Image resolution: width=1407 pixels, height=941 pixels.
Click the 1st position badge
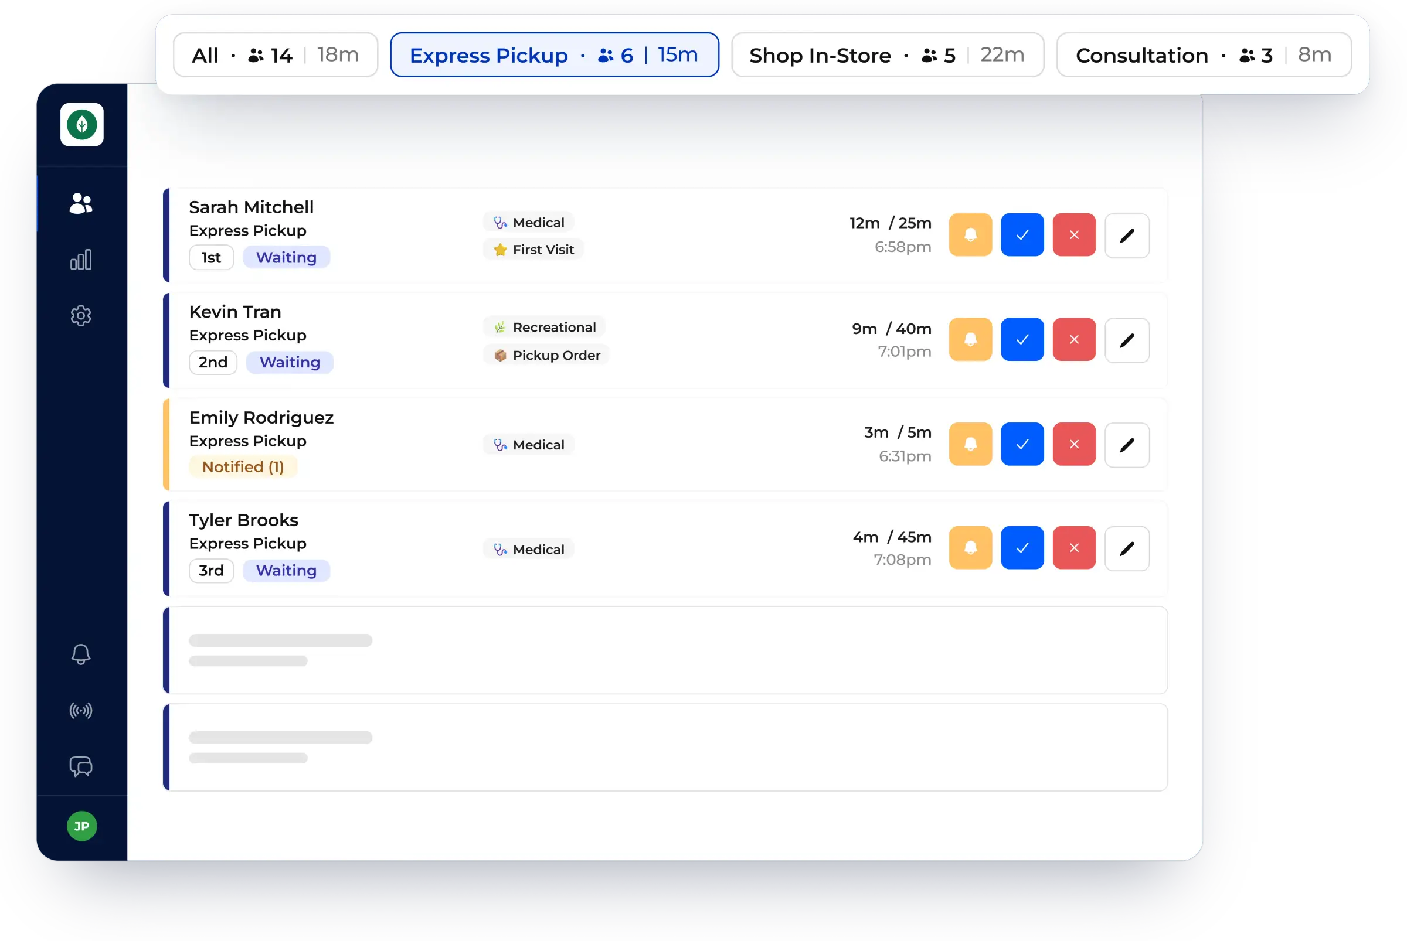[x=212, y=257]
